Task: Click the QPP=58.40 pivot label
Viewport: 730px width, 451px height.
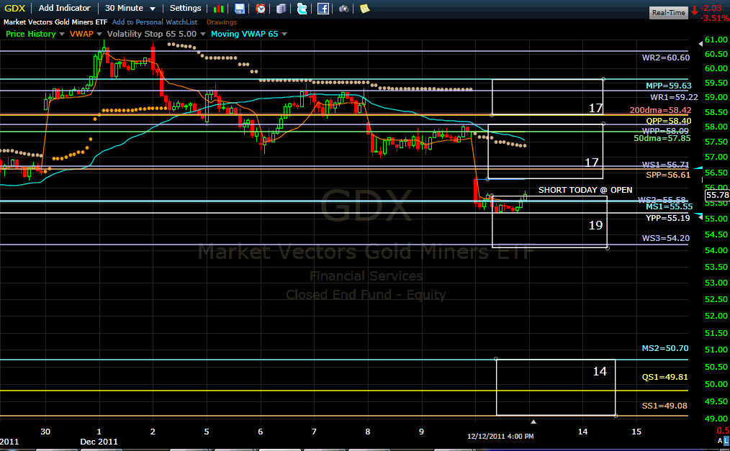Action: 669,121
